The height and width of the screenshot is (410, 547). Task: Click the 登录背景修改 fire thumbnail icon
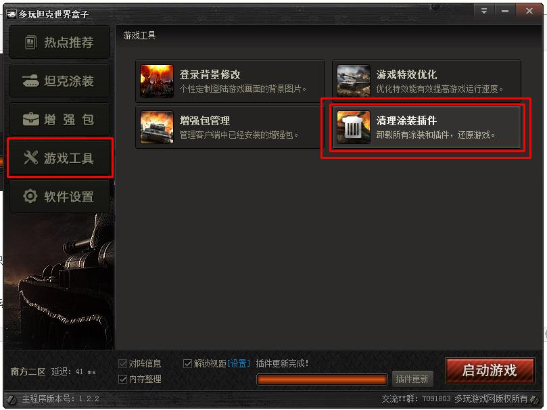click(x=157, y=81)
